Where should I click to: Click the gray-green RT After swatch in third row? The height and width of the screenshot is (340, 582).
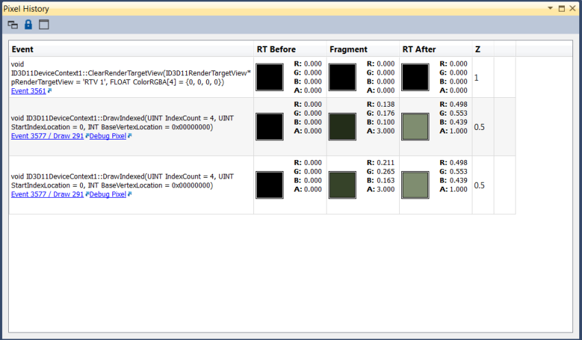pos(415,185)
